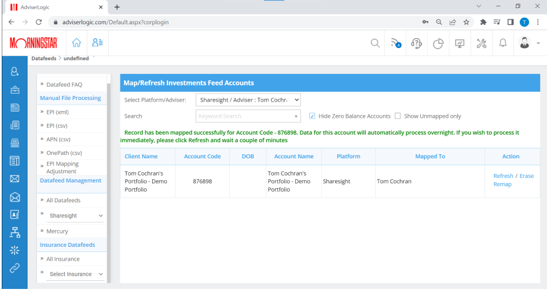The image size is (547, 293).
Task: Select OnePath (csv) menu item
Action: point(64,153)
